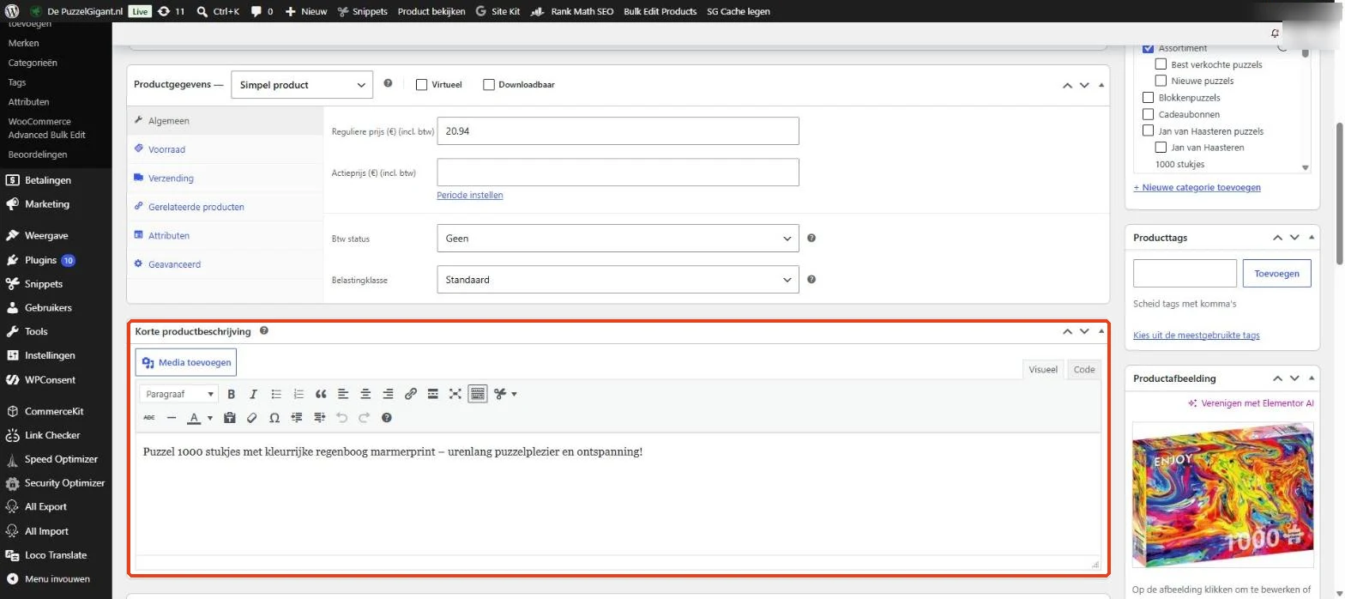
Task: Undo the last editor change
Action: point(342,418)
